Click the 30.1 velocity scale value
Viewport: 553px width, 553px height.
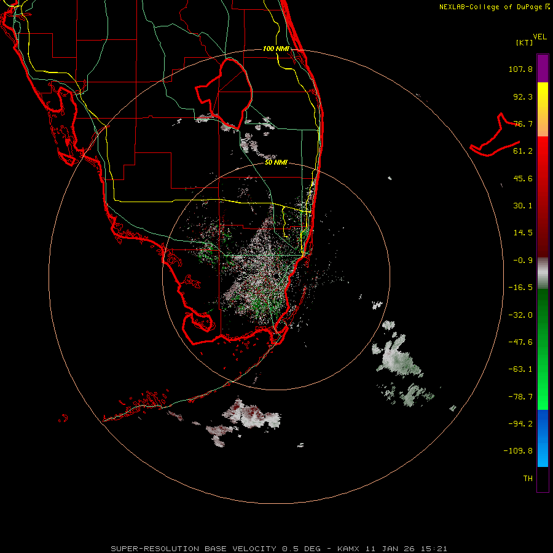pos(523,206)
